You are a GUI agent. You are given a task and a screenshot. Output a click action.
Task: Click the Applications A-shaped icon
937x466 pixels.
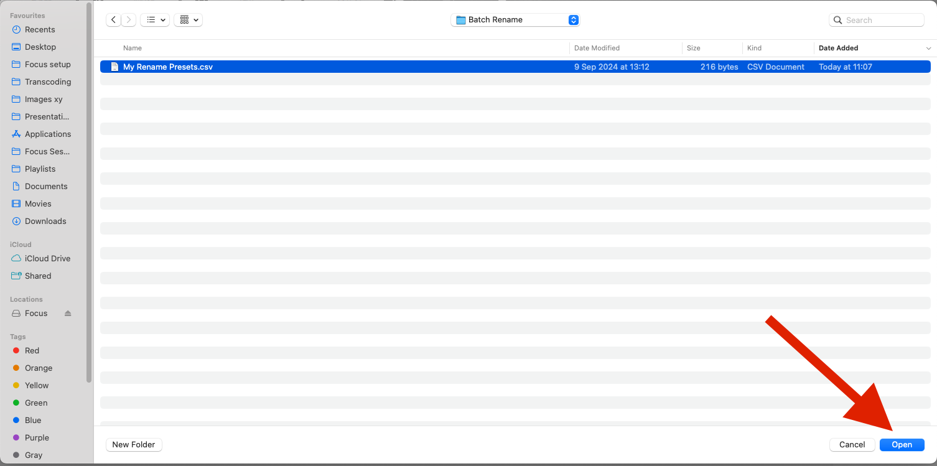(x=16, y=134)
